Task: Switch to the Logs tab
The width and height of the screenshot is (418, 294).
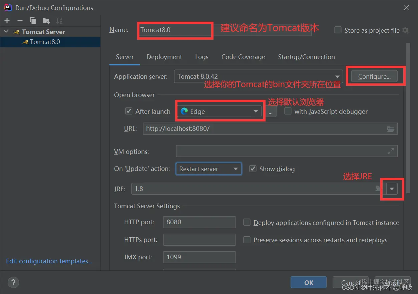Action: 202,57
